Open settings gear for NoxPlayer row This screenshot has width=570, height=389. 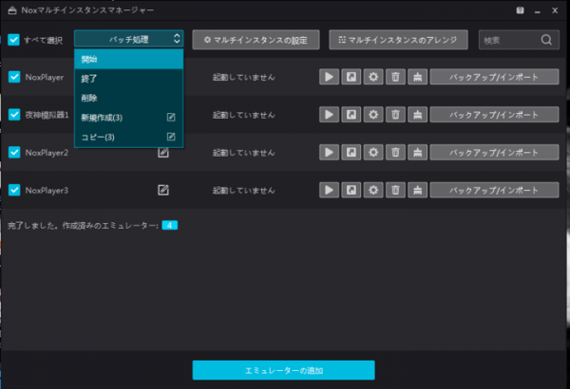(x=373, y=77)
